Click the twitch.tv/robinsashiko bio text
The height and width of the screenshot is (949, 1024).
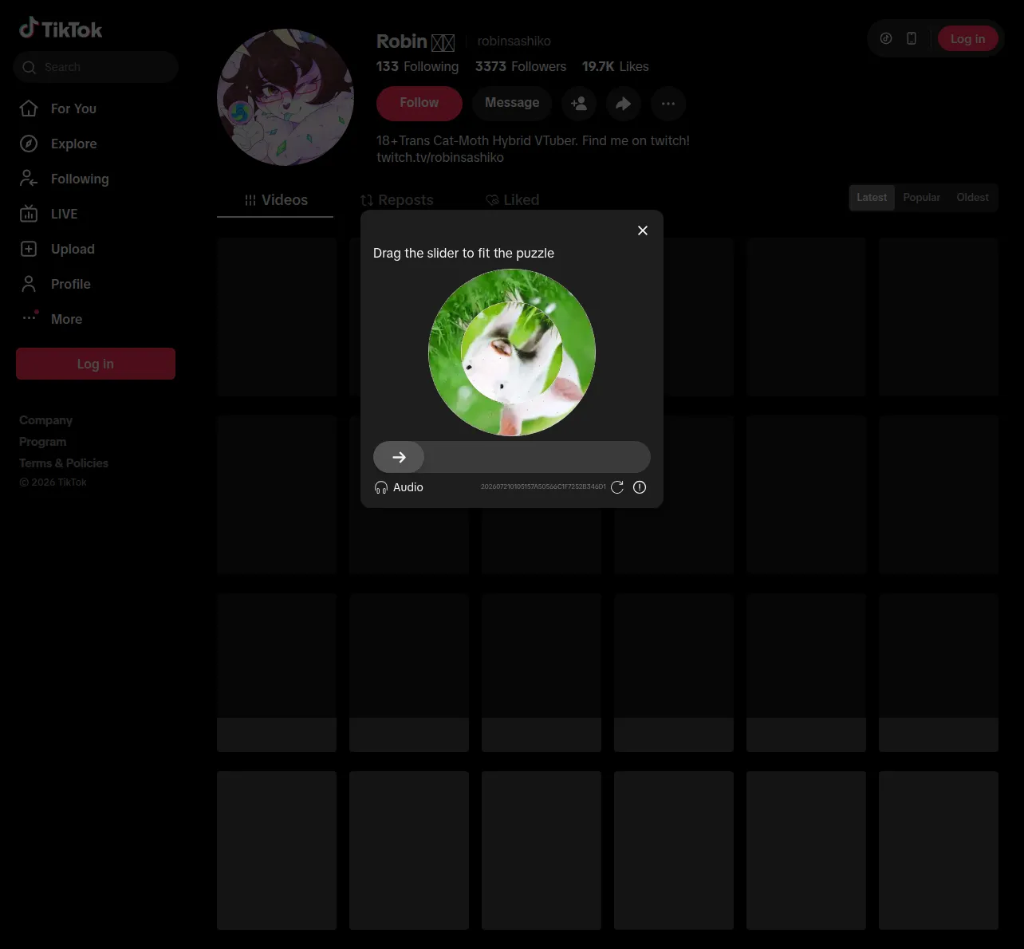point(440,157)
